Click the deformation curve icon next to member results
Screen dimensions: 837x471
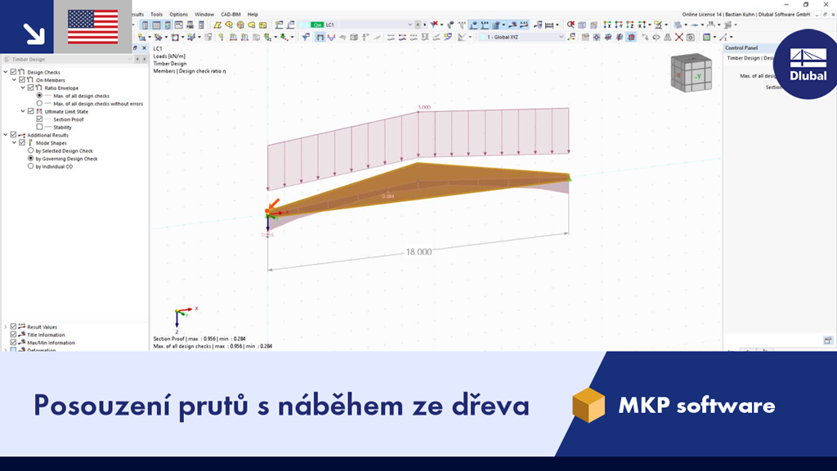pos(331,37)
